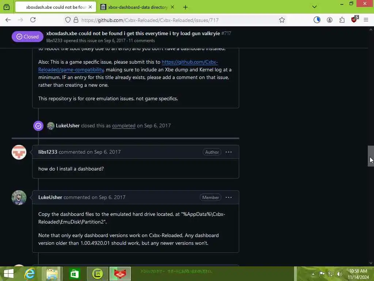The height and width of the screenshot is (281, 374).
Task: Open libs1233 name in comment header
Action: coord(48,152)
